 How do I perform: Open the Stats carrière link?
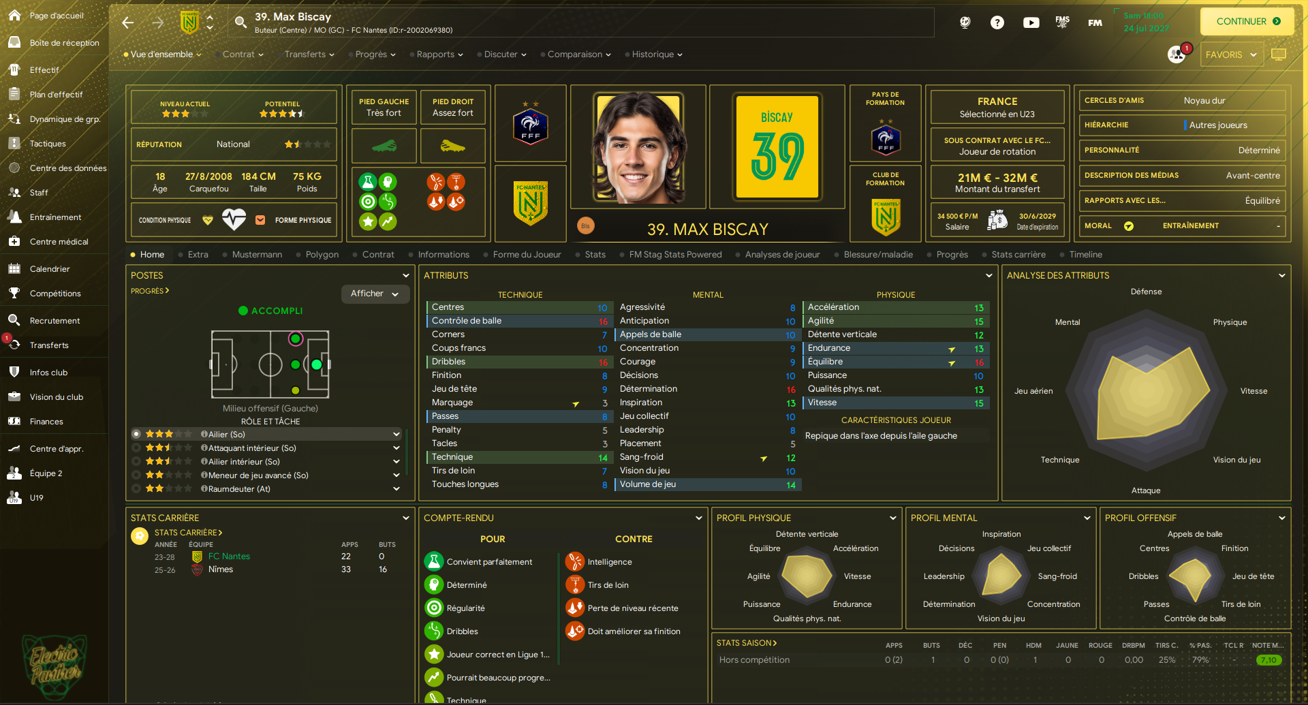tap(188, 533)
